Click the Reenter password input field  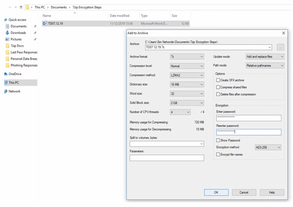click(x=248, y=132)
